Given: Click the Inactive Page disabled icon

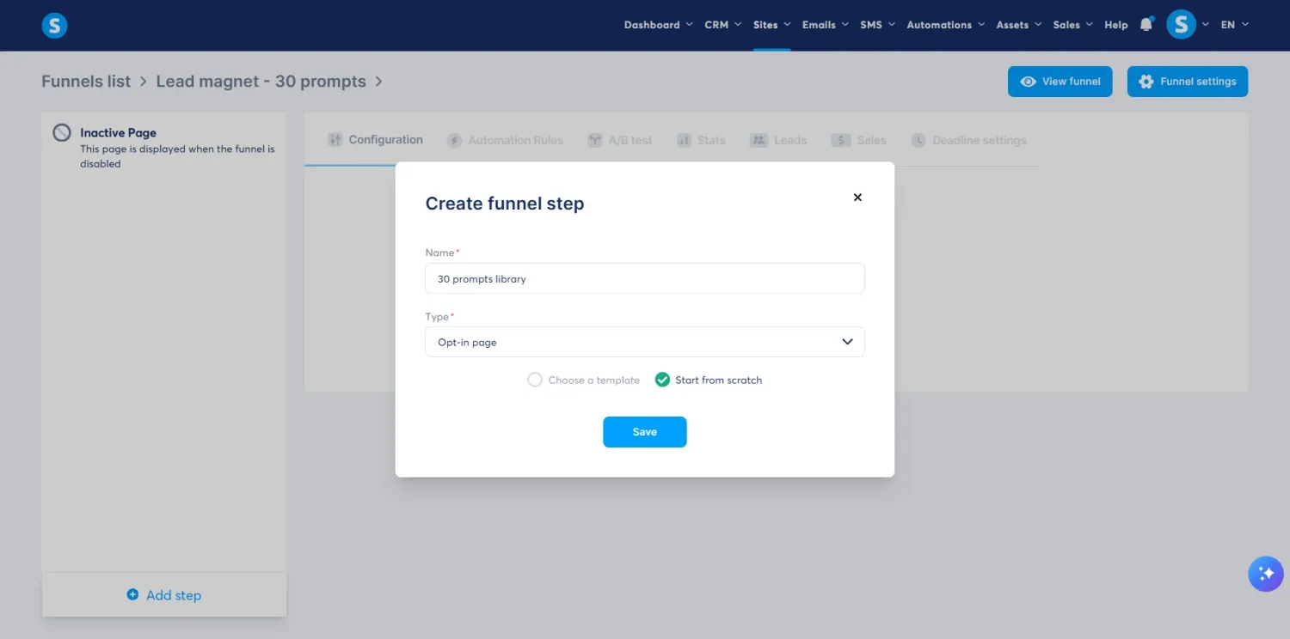Looking at the screenshot, I should [62, 133].
